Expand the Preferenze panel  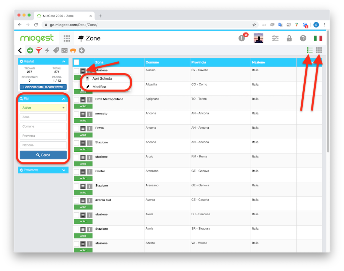pyautogui.click(x=64, y=170)
